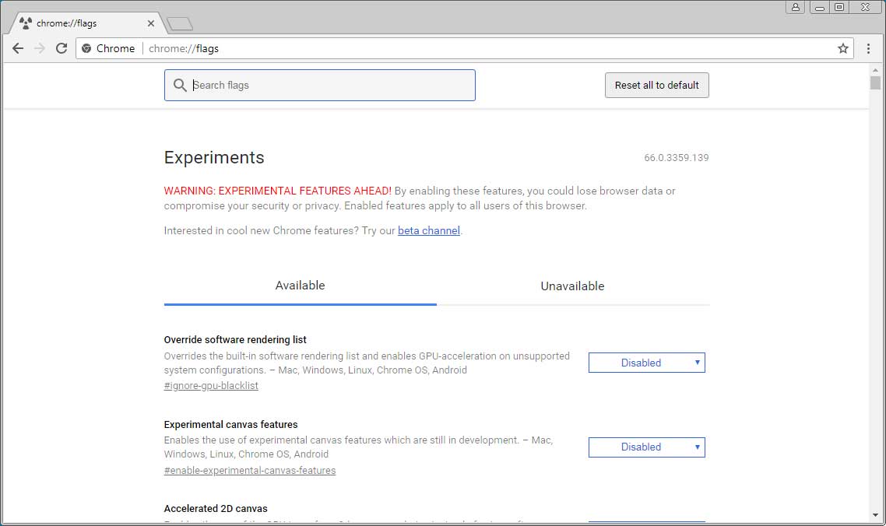Open the #ignore-gpu-blacklist anchor link
The height and width of the screenshot is (526, 886).
[x=211, y=386]
